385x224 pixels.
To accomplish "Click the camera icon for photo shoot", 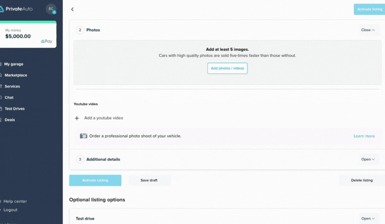I will (x=84, y=136).
